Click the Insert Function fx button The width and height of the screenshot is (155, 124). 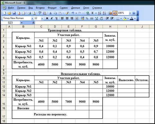pos(33,23)
